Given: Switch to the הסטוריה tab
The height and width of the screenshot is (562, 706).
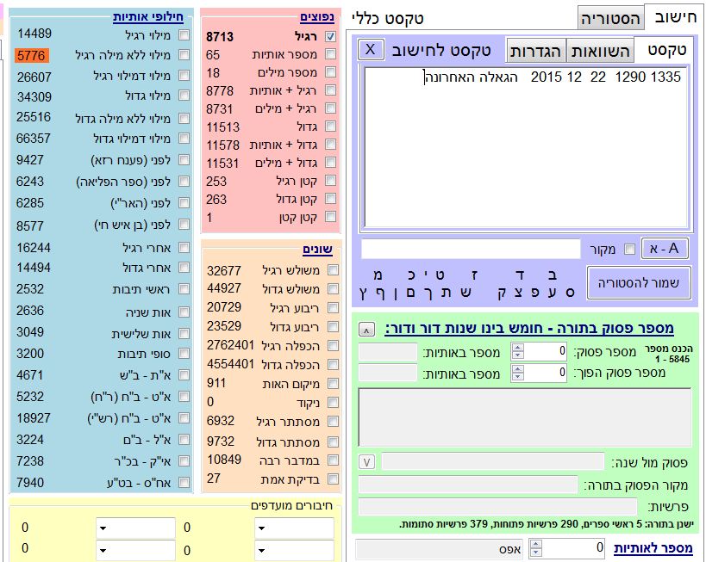Looking at the screenshot, I should [610, 19].
